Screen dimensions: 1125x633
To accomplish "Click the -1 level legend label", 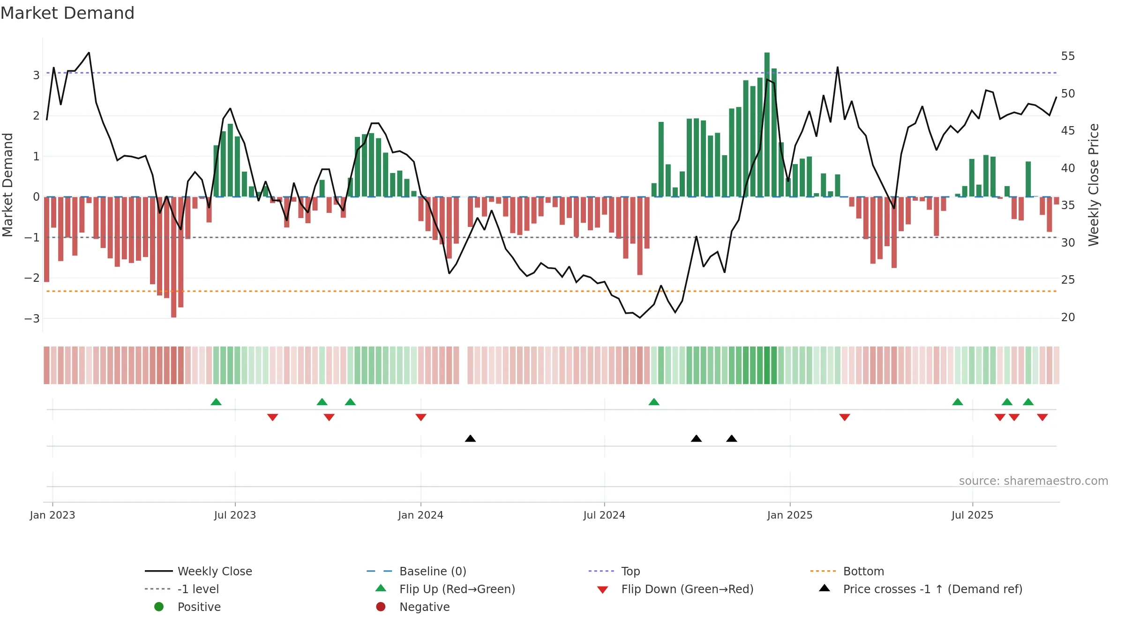I will [x=198, y=589].
